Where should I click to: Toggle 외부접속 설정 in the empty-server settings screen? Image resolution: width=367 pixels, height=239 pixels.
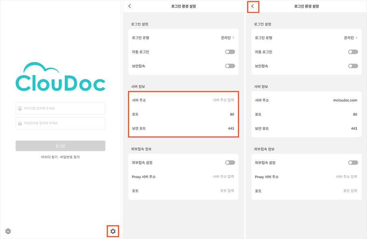(x=230, y=163)
